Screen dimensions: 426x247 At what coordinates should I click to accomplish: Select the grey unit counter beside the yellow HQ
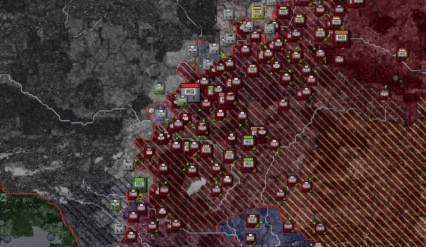point(228,14)
